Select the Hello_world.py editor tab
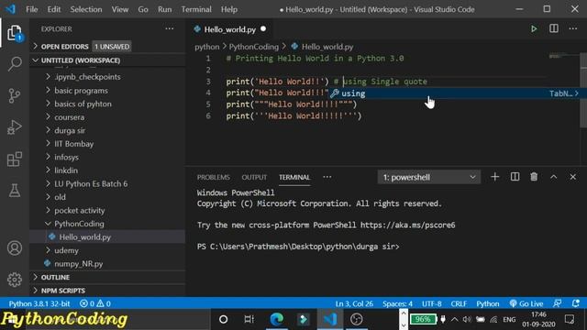This screenshot has width=587, height=330. [x=229, y=29]
